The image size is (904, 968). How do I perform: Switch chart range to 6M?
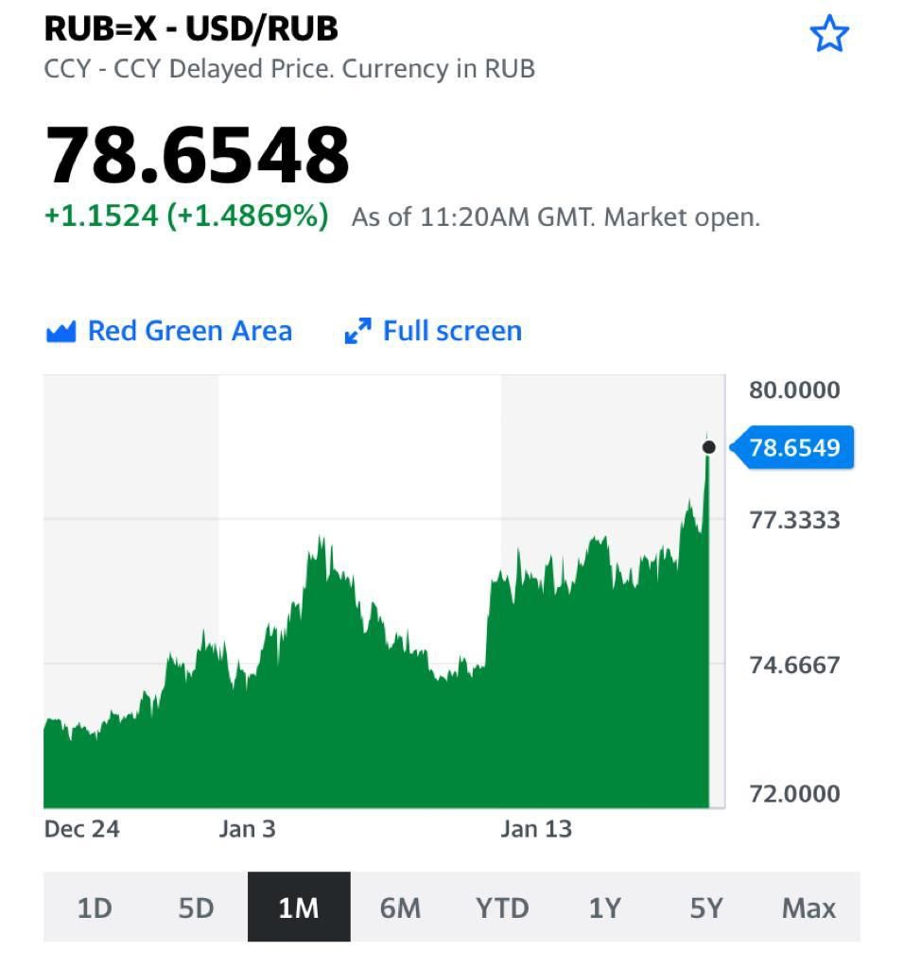pyautogui.click(x=401, y=908)
